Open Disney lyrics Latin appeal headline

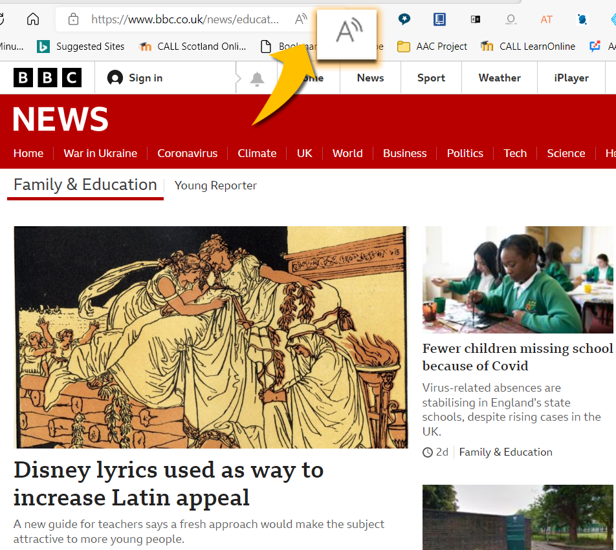point(168,483)
